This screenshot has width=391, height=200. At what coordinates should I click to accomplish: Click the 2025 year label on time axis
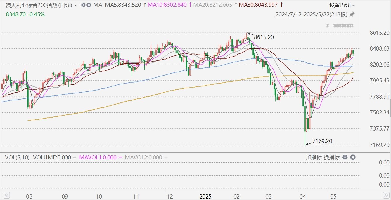[205, 196]
